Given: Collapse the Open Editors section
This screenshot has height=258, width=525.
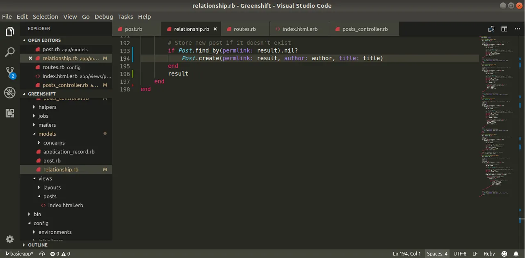Looking at the screenshot, I should tap(24, 40).
